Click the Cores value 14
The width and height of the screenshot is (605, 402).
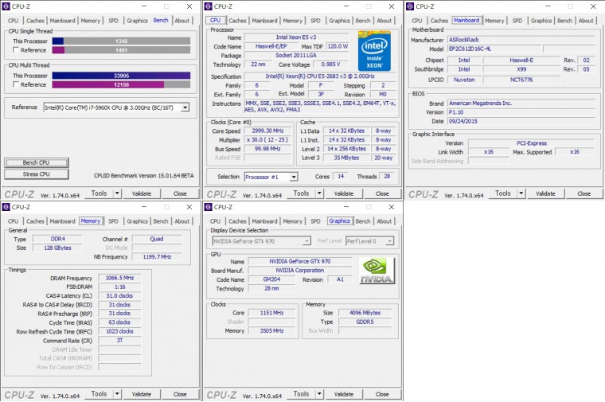coord(341,176)
